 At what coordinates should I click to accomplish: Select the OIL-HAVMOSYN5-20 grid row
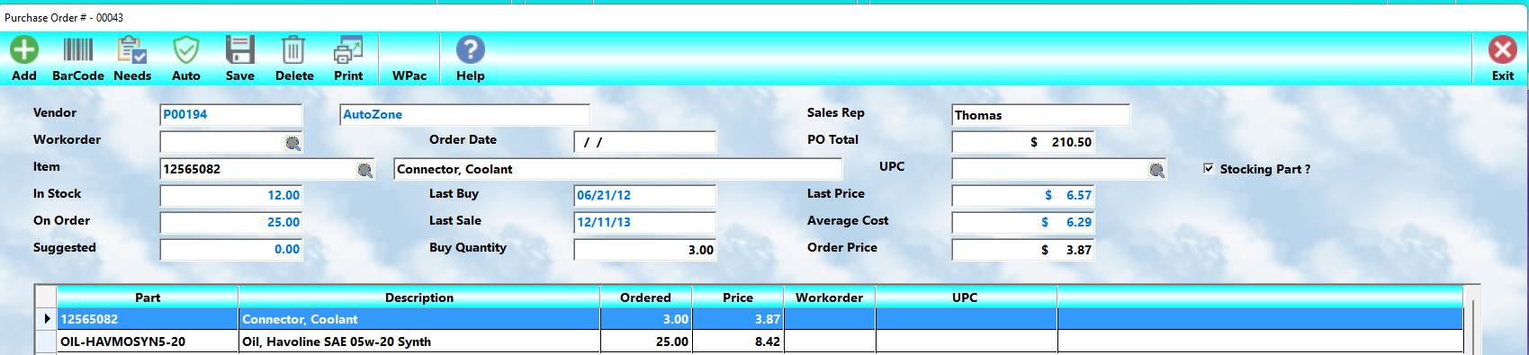point(760,342)
